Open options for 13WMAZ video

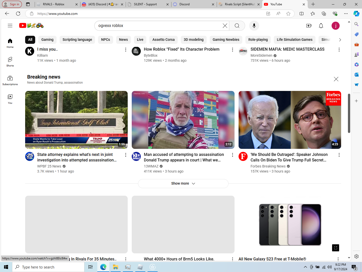[x=232, y=155]
